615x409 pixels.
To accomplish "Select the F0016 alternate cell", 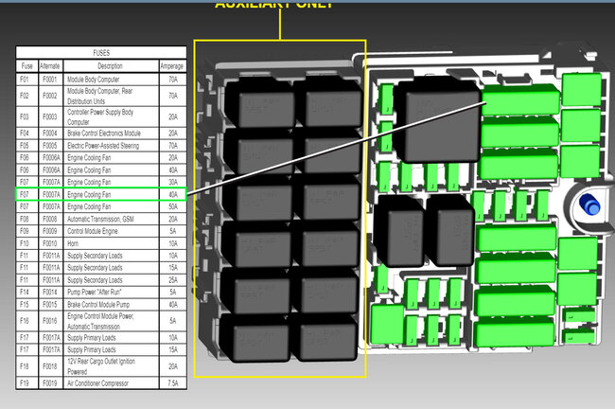I will [x=50, y=321].
